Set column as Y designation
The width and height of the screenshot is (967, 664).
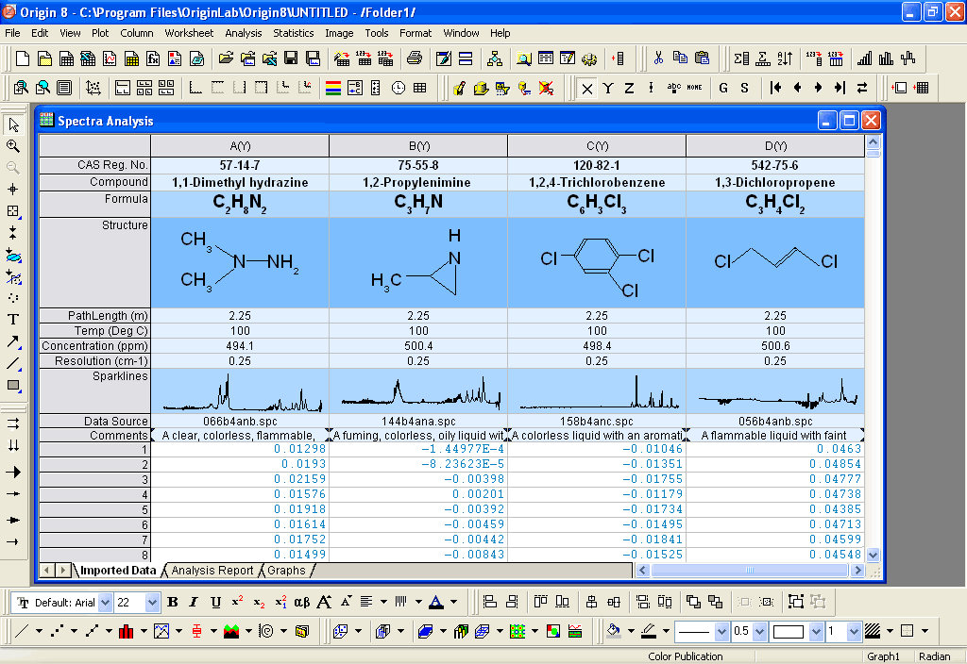(608, 88)
